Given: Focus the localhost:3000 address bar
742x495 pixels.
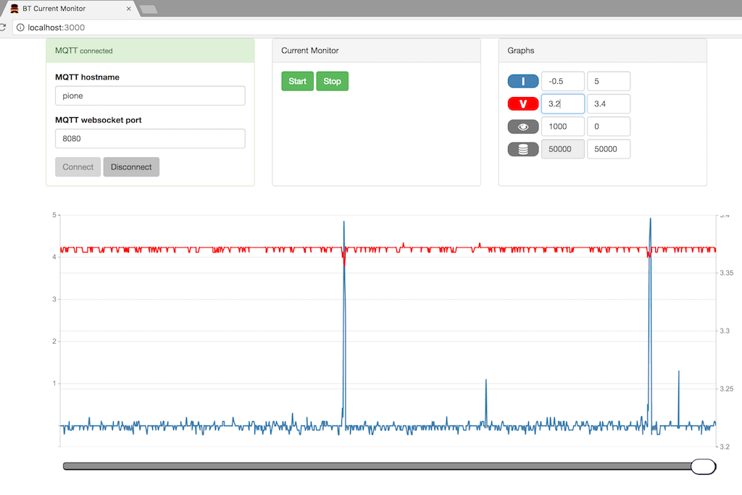Looking at the screenshot, I should point(378,27).
